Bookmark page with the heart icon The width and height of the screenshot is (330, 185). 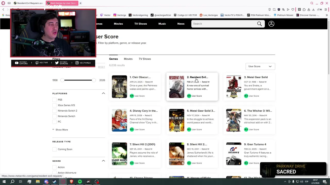pyautogui.click(x=293, y=10)
